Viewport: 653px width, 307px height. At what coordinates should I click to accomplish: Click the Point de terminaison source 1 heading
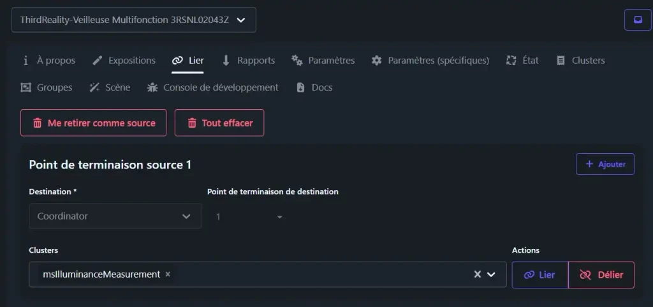pyautogui.click(x=110, y=165)
